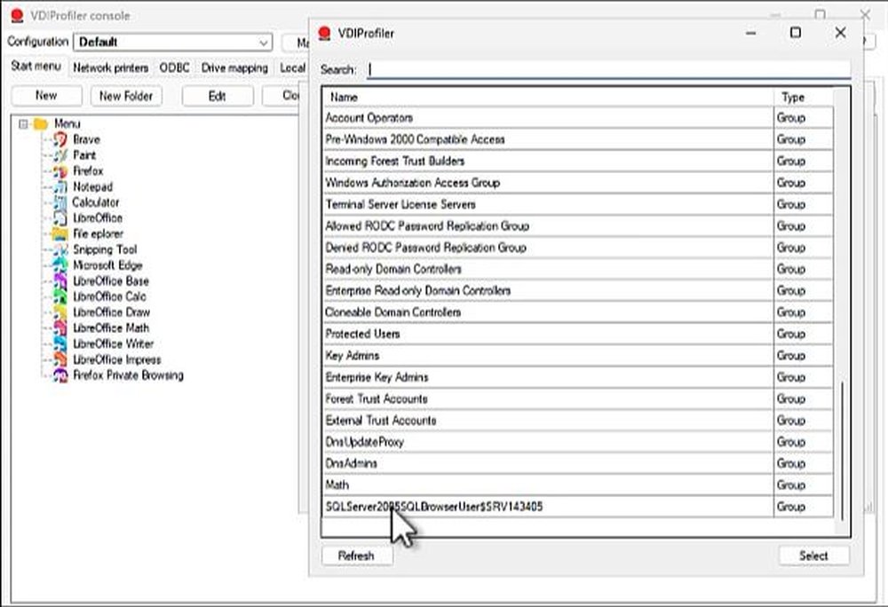
Task: Click the Snipping Tool icon in the tree
Action: (60, 249)
